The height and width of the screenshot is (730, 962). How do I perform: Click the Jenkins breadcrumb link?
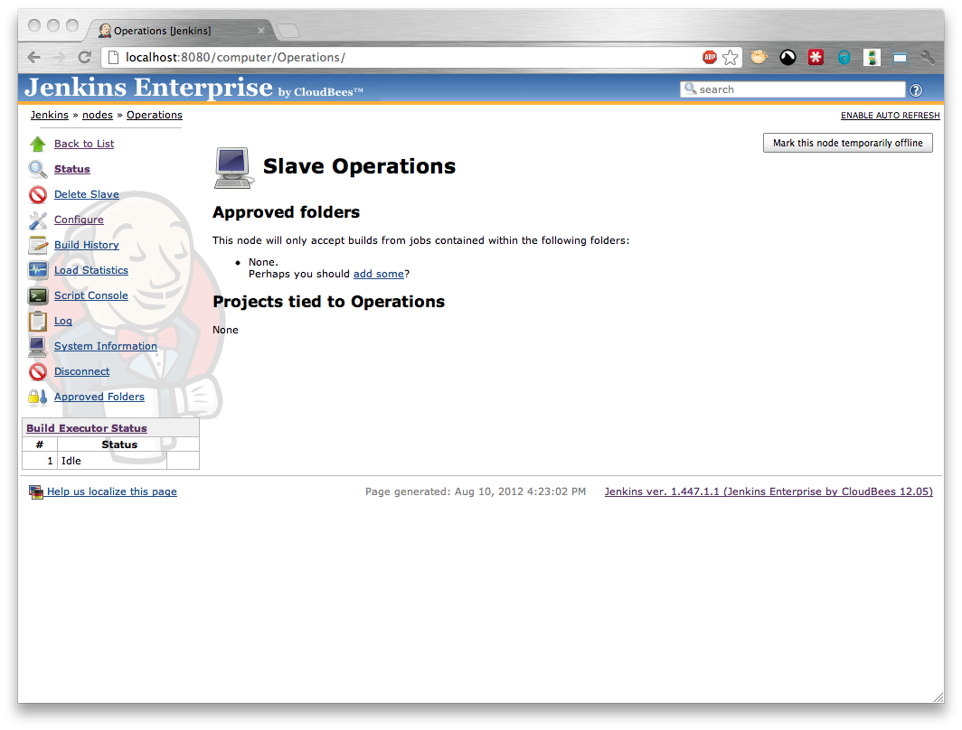coord(50,116)
